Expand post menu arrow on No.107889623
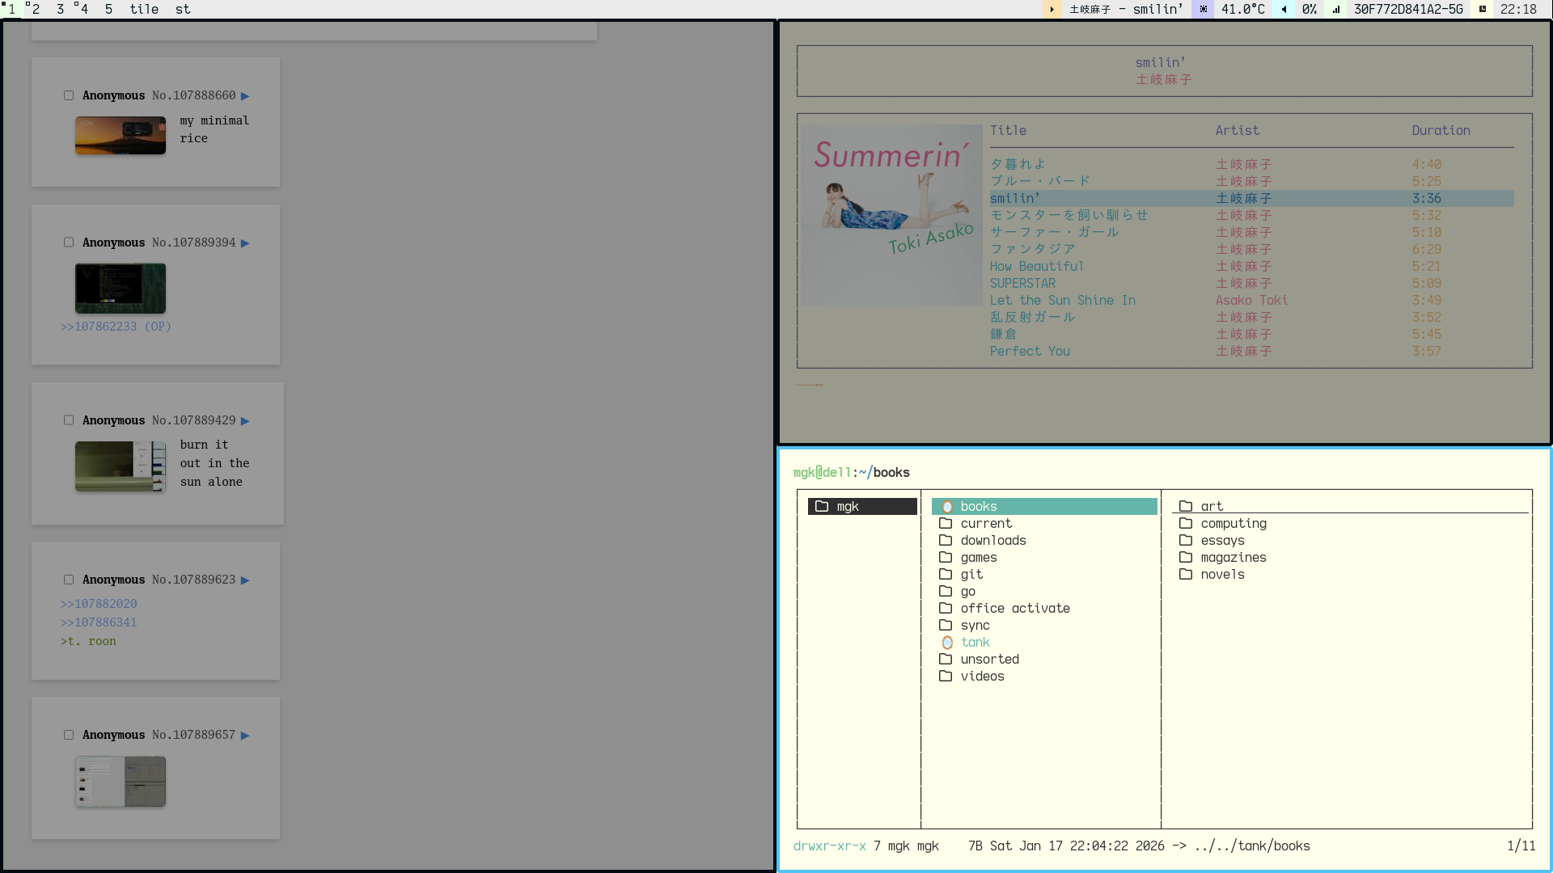1553x873 pixels. (x=245, y=580)
